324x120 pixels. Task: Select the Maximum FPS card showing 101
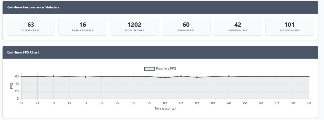(x=289, y=27)
